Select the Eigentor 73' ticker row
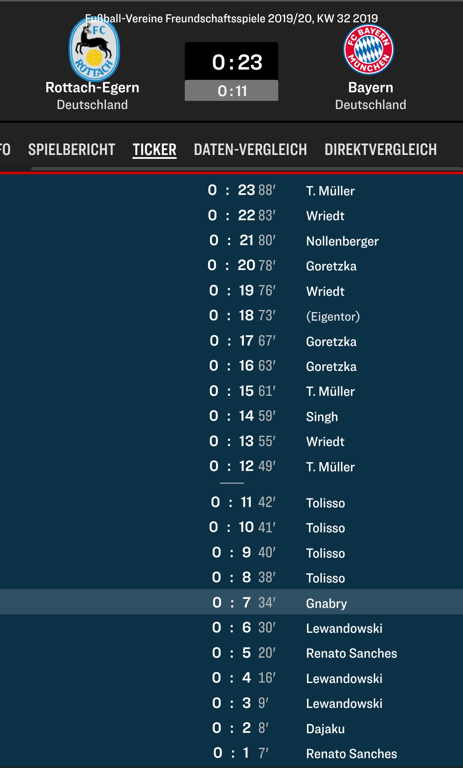The image size is (463, 768). coord(231,316)
